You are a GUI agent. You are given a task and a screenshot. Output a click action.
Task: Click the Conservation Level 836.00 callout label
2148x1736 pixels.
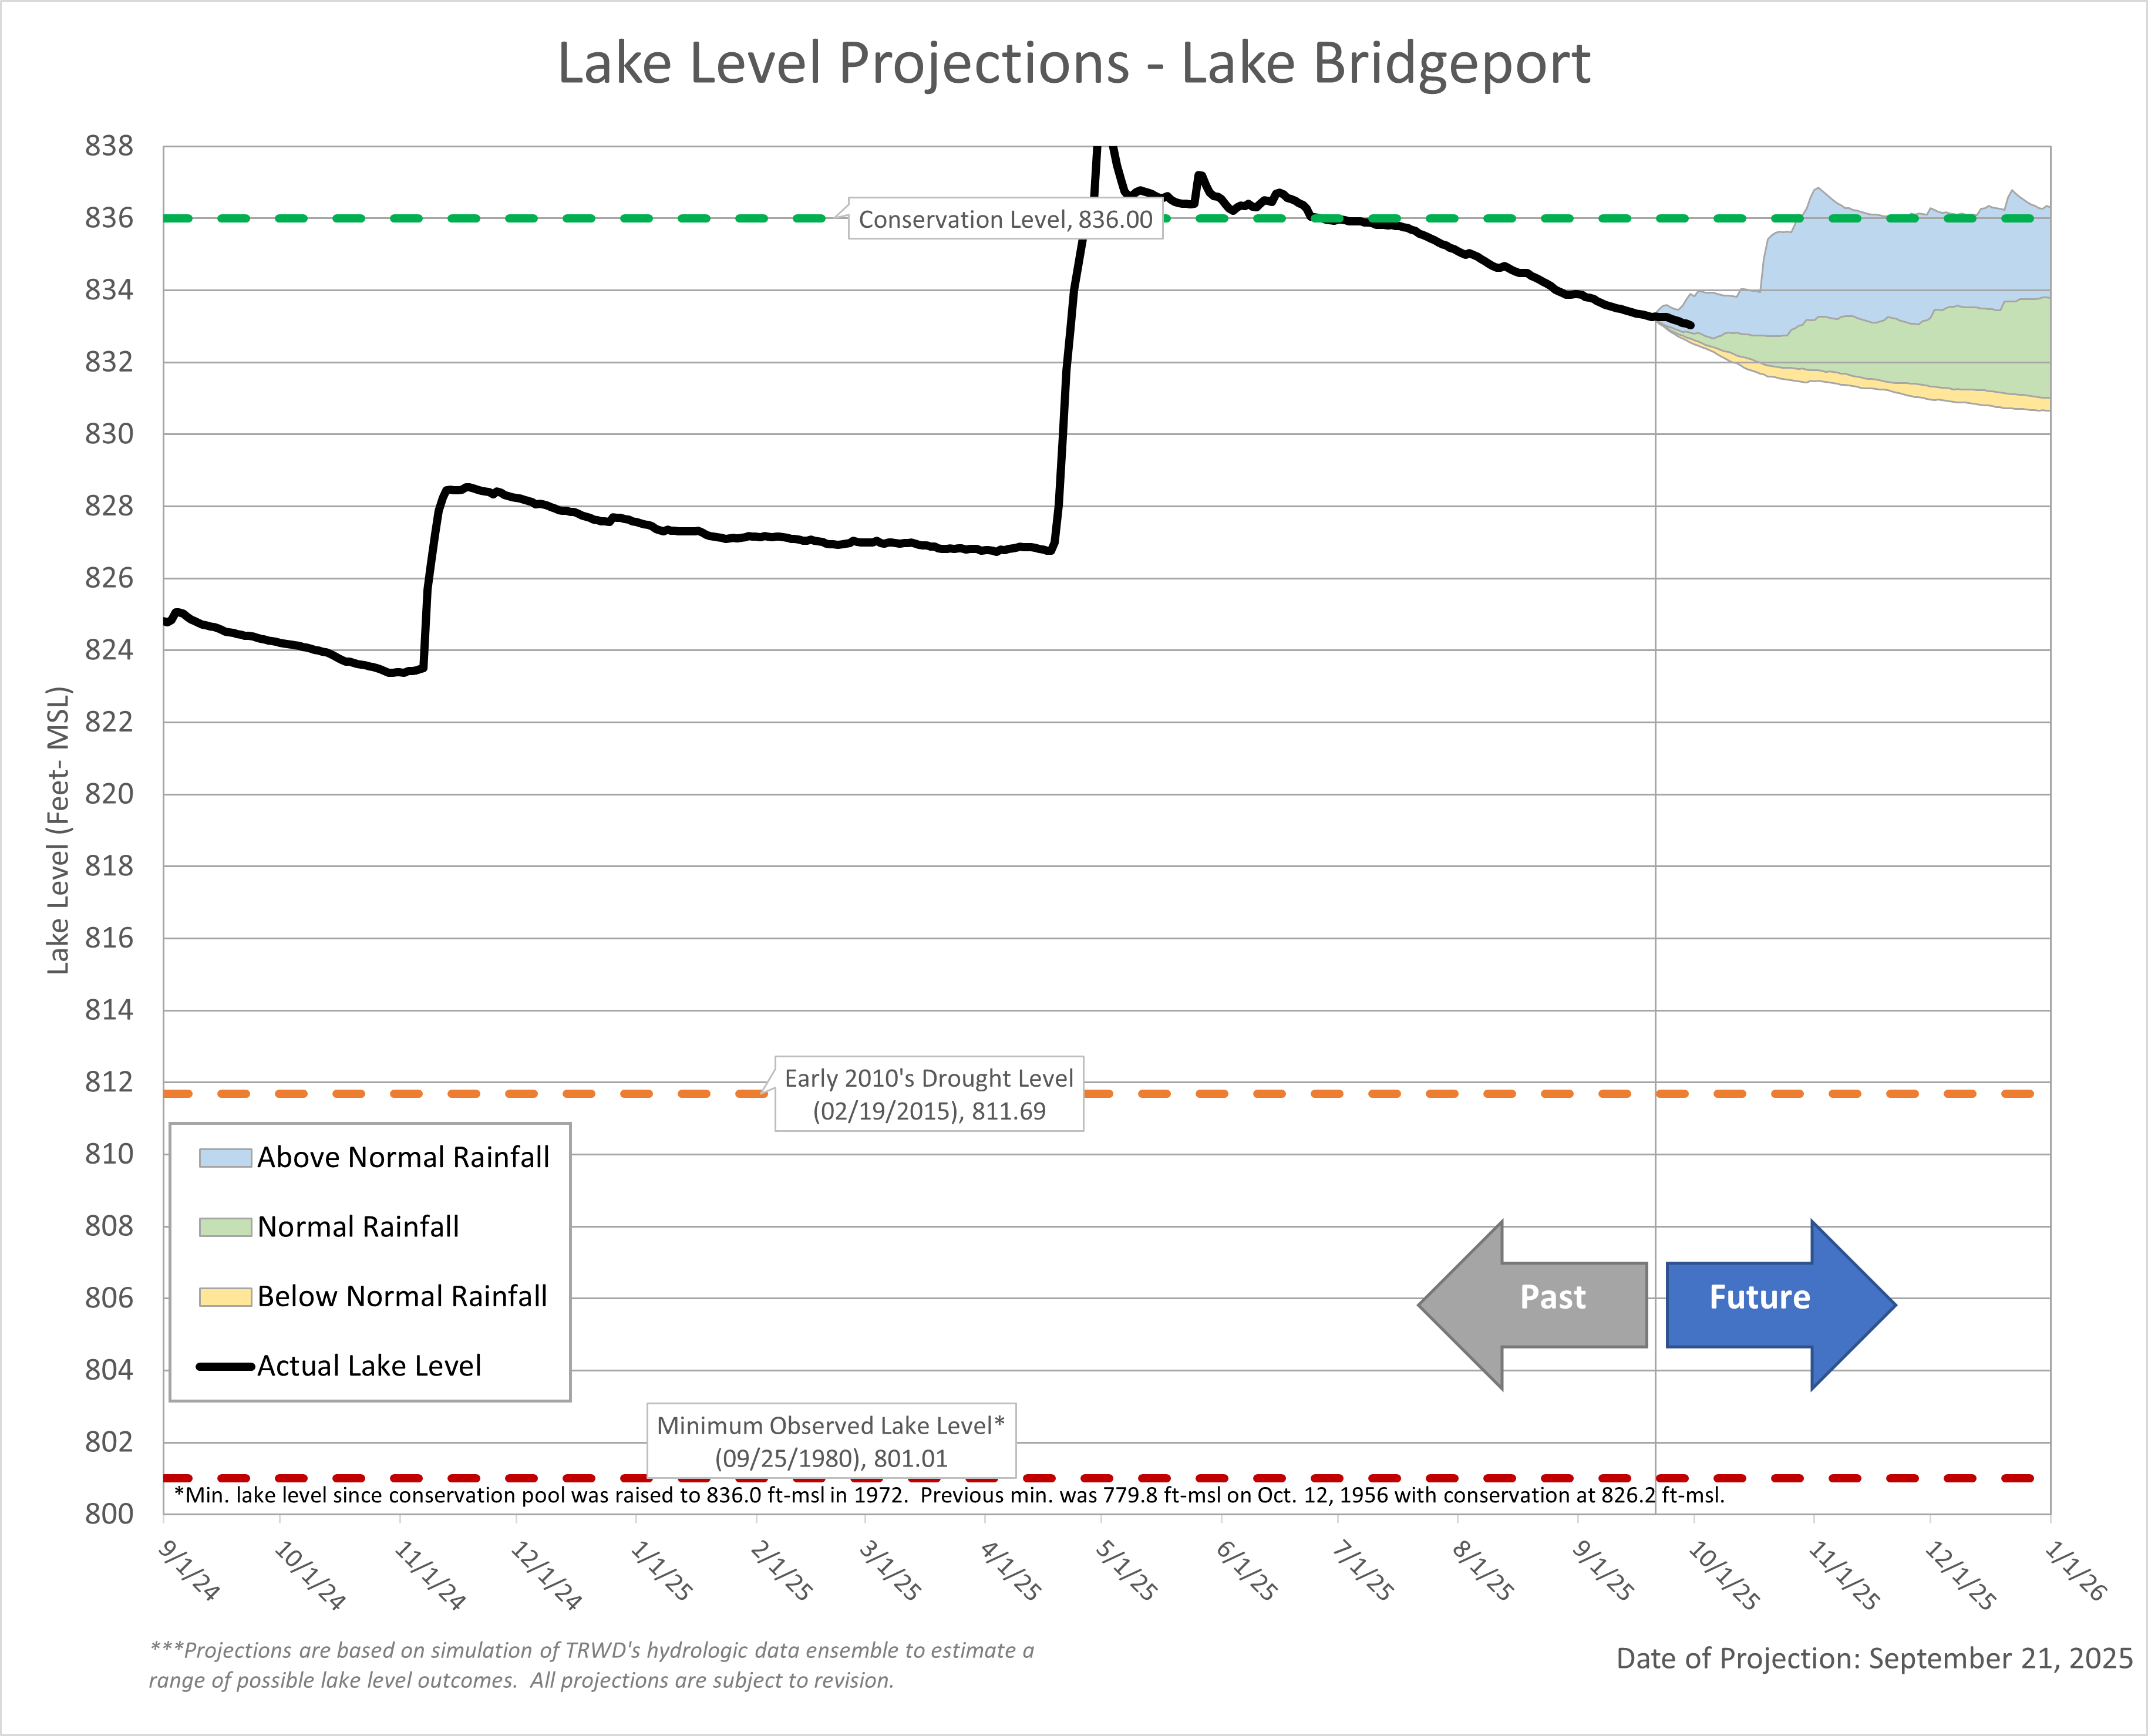[1005, 219]
